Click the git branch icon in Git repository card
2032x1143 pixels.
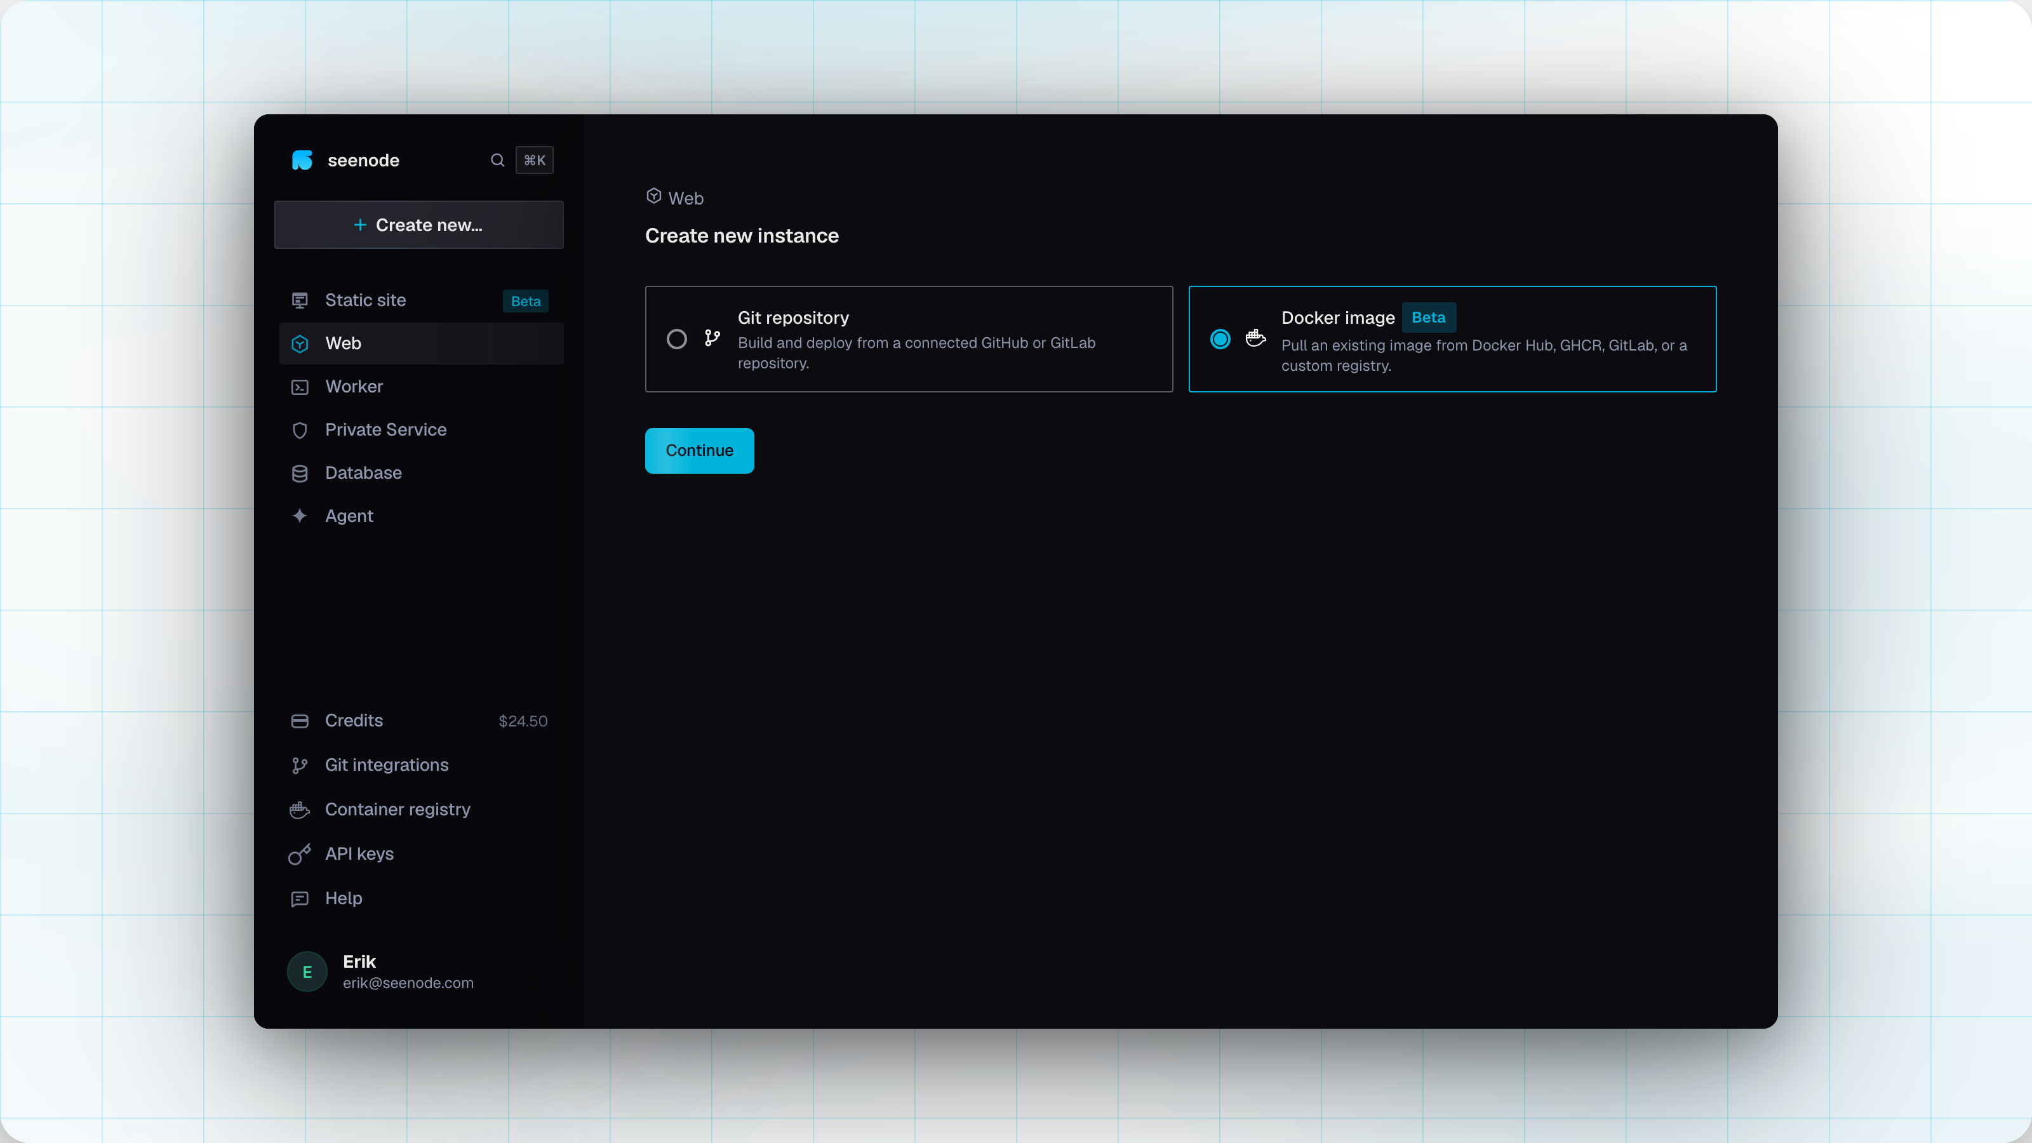(x=712, y=338)
